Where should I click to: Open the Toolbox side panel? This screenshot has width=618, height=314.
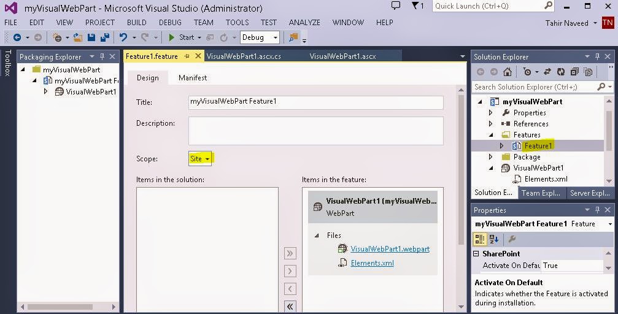[x=7, y=63]
